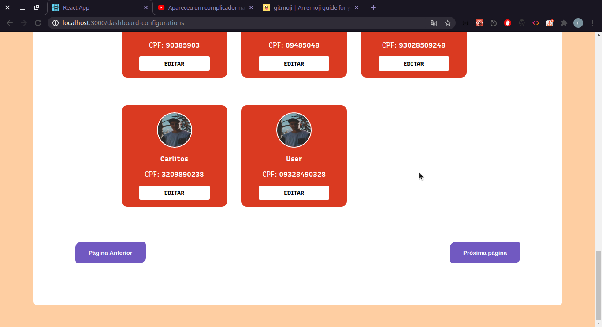Select the name text 'Carlitos'
Image resolution: width=602 pixels, height=327 pixels.
[x=175, y=159]
